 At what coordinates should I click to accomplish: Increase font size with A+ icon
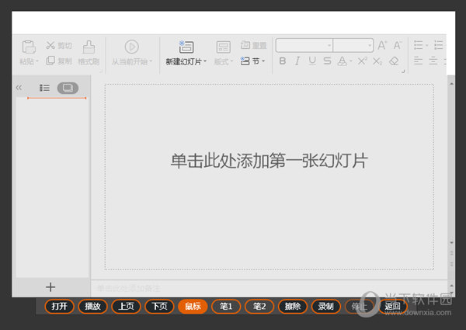[382, 45]
